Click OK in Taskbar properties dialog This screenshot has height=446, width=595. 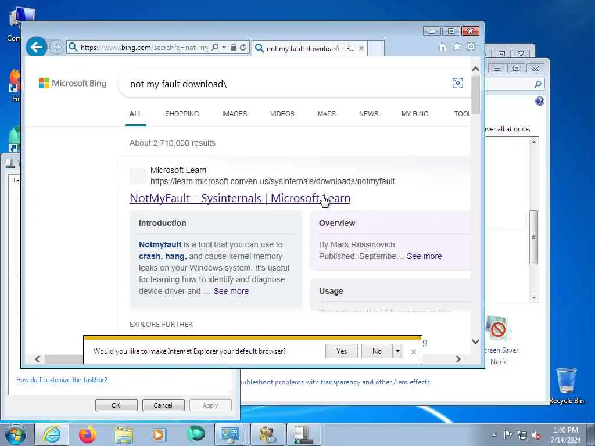(x=116, y=405)
